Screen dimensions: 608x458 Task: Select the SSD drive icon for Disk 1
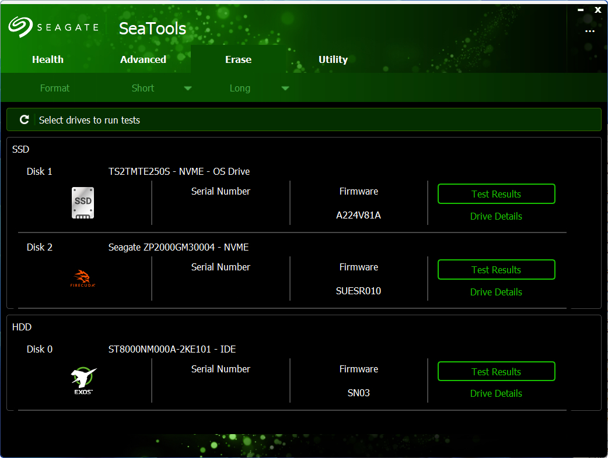tap(83, 203)
